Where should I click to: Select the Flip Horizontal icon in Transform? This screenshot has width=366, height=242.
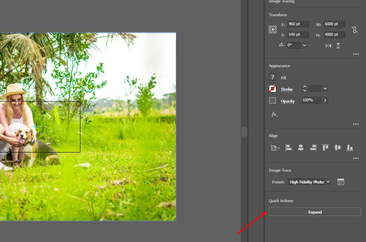tap(328, 46)
